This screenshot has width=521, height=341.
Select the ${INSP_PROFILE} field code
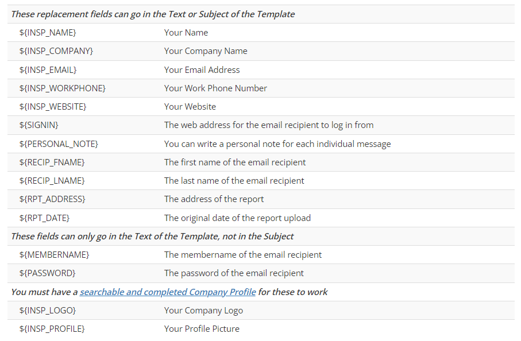[52, 328]
